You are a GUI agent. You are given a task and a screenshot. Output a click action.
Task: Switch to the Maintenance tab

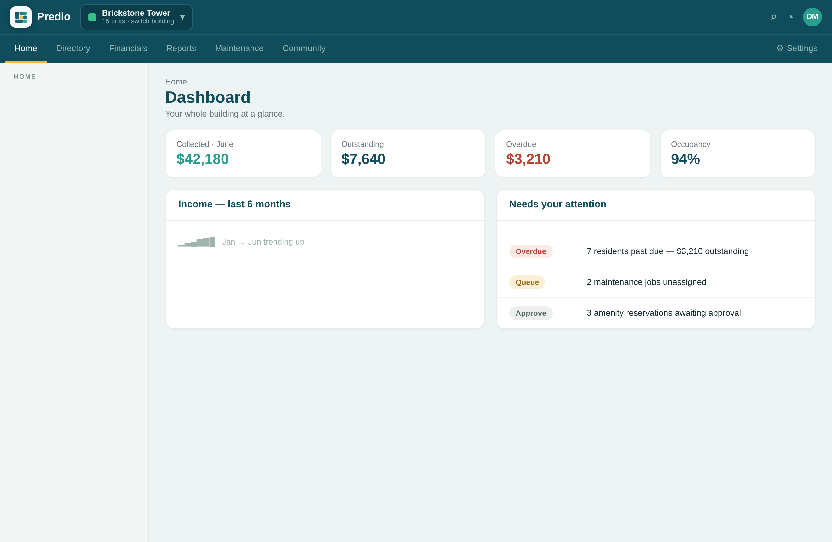[x=239, y=48]
